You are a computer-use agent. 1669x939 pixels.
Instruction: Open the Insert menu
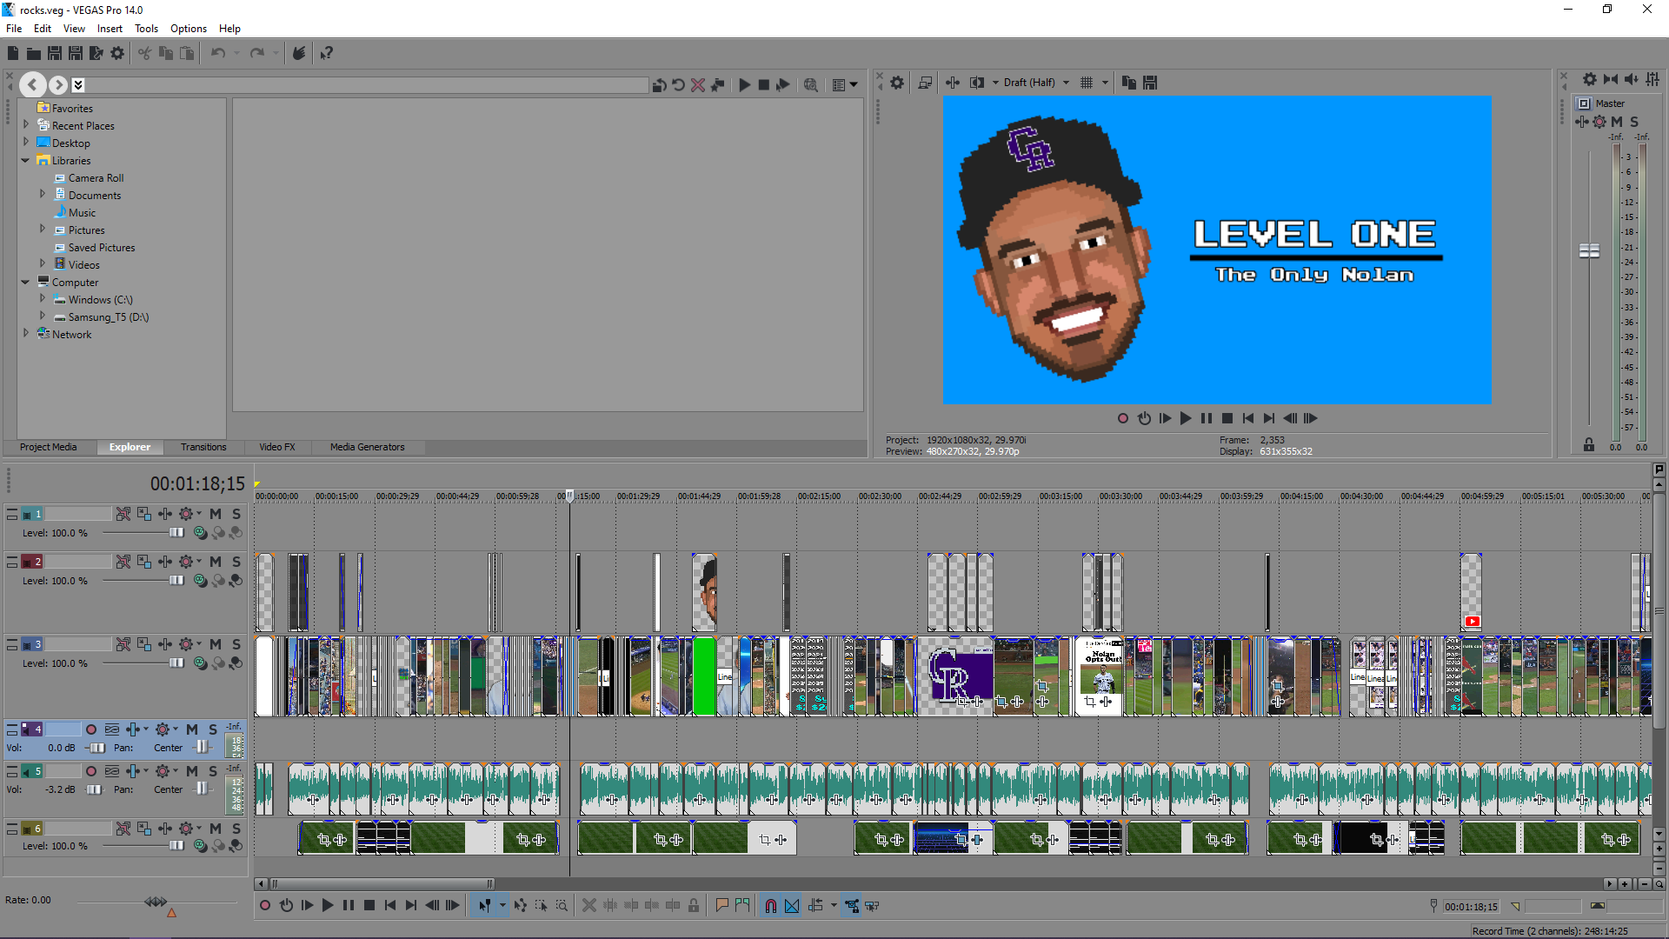110,29
